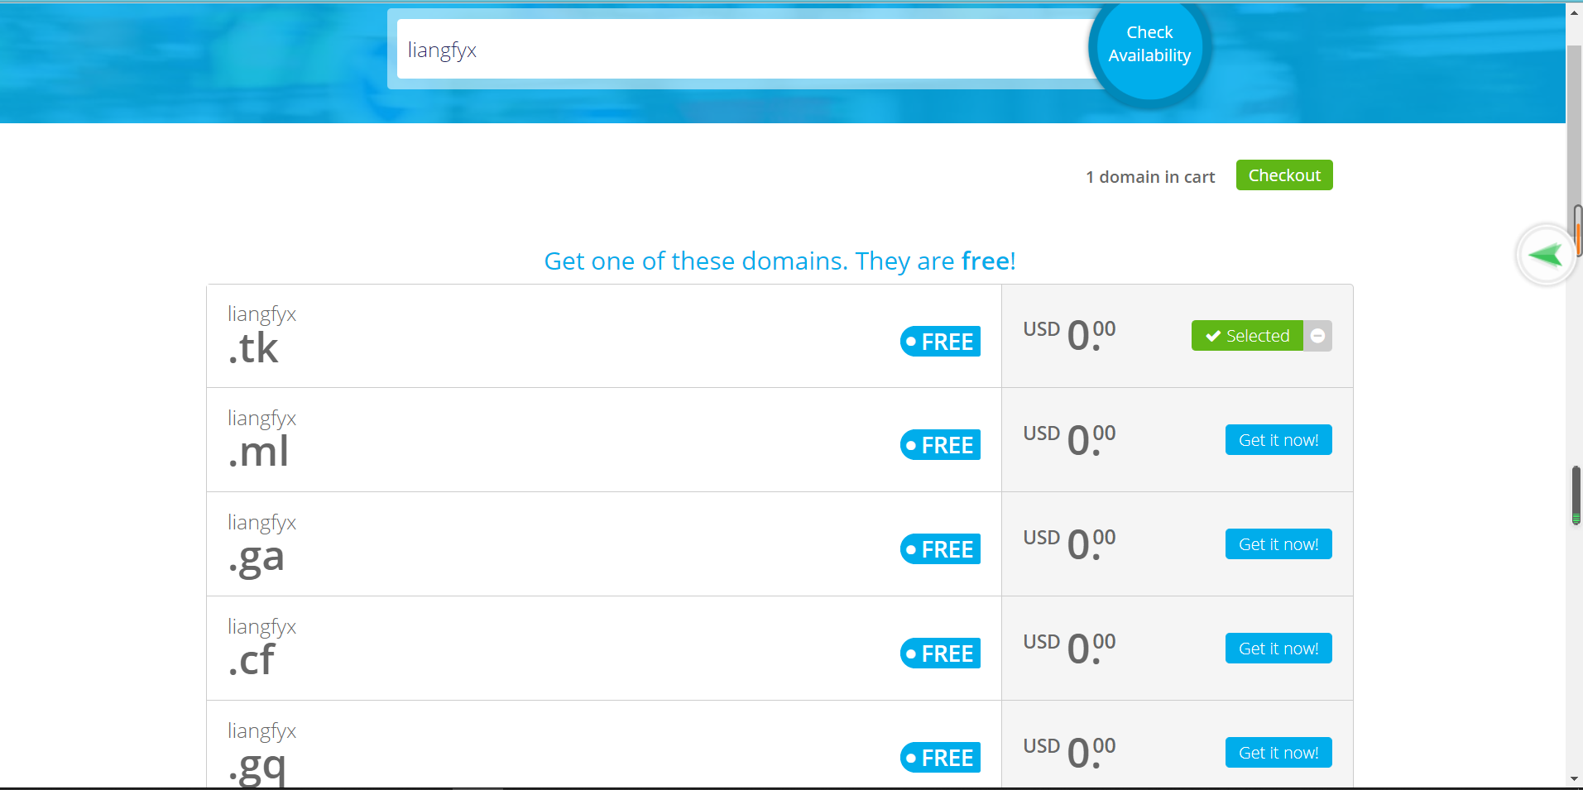1583x790 pixels.
Task: Click the FREE badge for .ml domain
Action: click(x=940, y=445)
